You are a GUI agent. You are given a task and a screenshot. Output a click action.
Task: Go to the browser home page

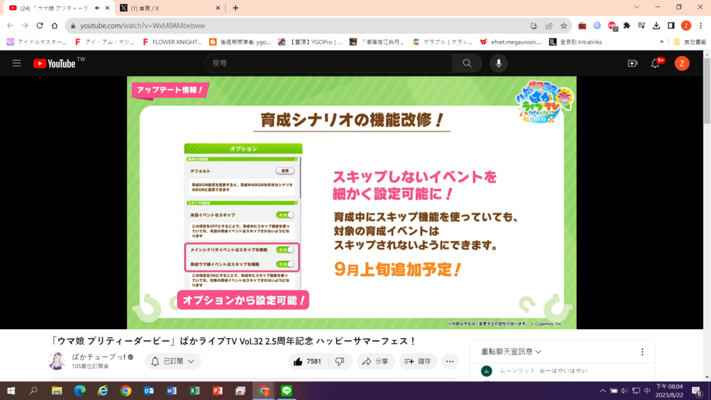(x=55, y=26)
